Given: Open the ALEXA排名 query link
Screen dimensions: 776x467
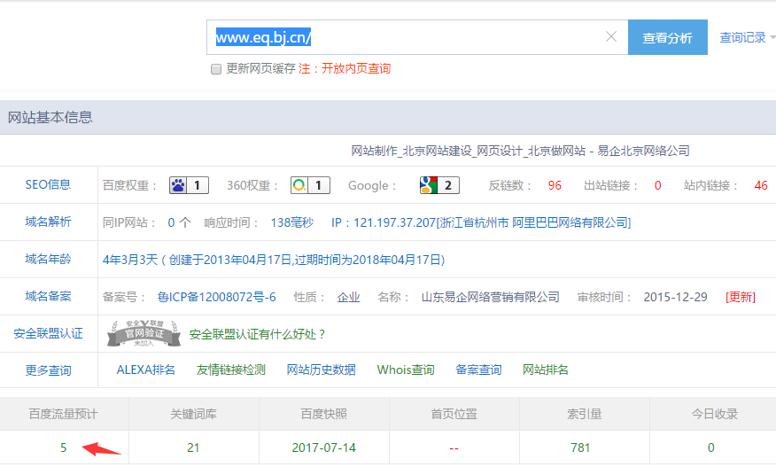Looking at the screenshot, I should tap(146, 370).
